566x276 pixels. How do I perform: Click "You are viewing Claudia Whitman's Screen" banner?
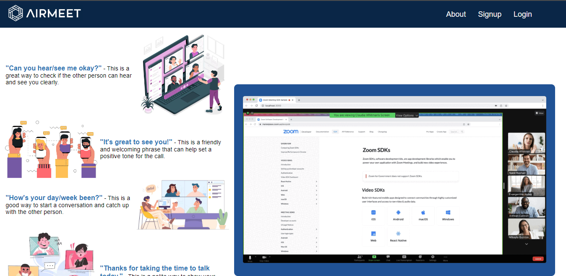click(363, 115)
